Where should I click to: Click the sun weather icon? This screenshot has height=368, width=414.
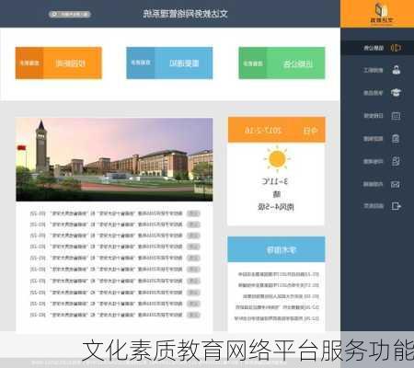click(x=277, y=159)
